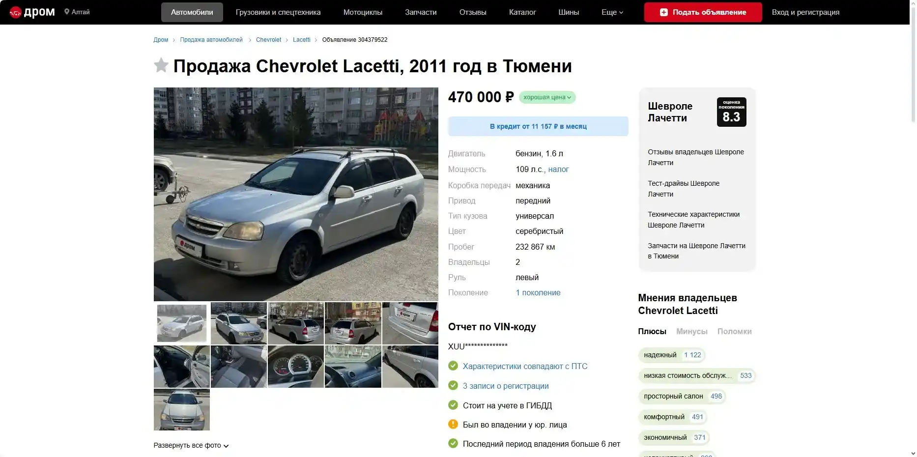The width and height of the screenshot is (917, 457).
Task: Click the generation rating 8.3 badge
Action: (731, 112)
